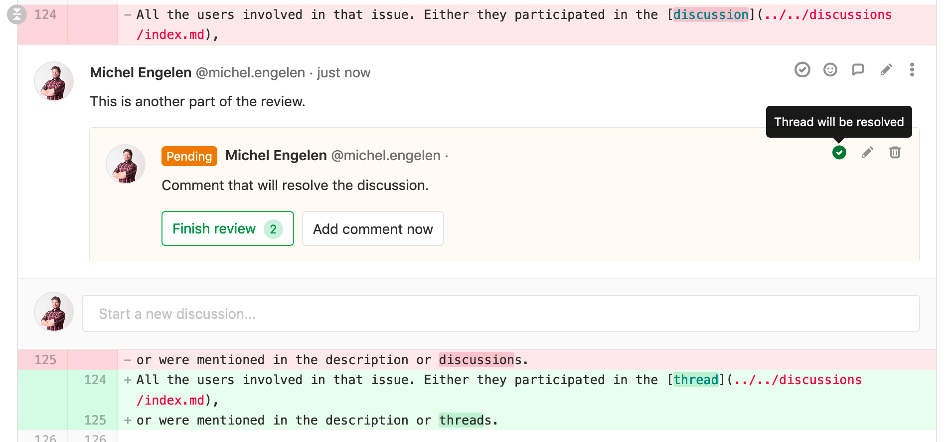Toggle the green 'Thread will be resolved' checkmark
The image size is (950, 442).
pos(839,153)
